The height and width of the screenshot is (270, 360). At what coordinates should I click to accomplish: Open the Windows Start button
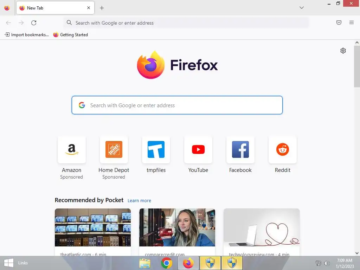coord(9,263)
